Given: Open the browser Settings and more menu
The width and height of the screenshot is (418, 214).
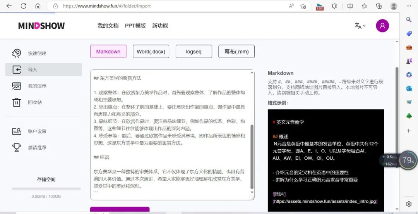Looking at the screenshot, I should 409,6.
